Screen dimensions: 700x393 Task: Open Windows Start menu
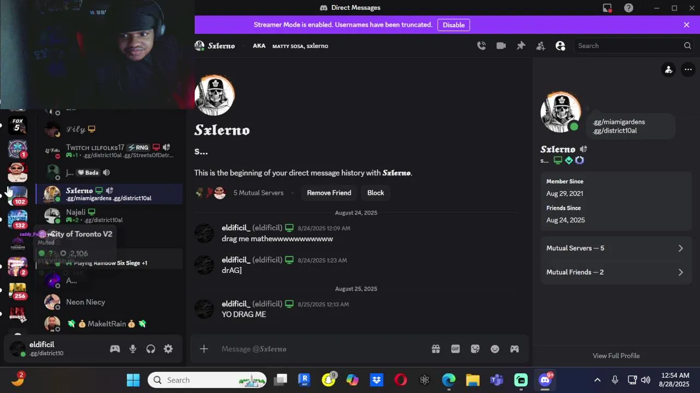[x=133, y=380]
